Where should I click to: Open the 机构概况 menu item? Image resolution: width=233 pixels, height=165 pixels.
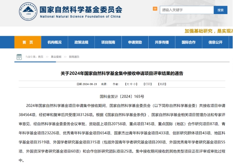54,42
